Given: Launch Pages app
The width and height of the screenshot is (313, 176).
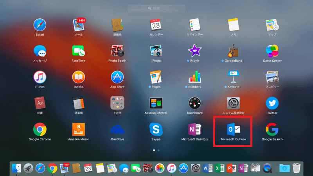Looking at the screenshot, I should [156, 77].
